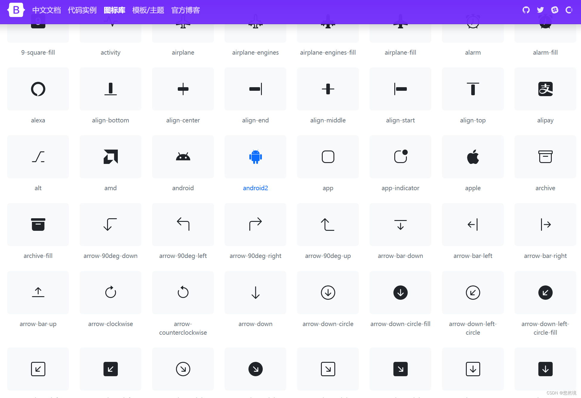Select the arrow-bar-down icon
Screen dimensions: 581x398
pyautogui.click(x=400, y=225)
